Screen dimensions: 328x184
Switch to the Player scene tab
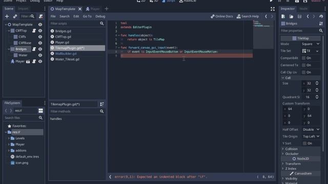[x=93, y=9]
